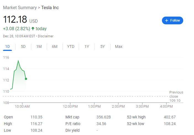Open the 6M chart range
The height and width of the screenshot is (135, 194).
(x=55, y=46)
